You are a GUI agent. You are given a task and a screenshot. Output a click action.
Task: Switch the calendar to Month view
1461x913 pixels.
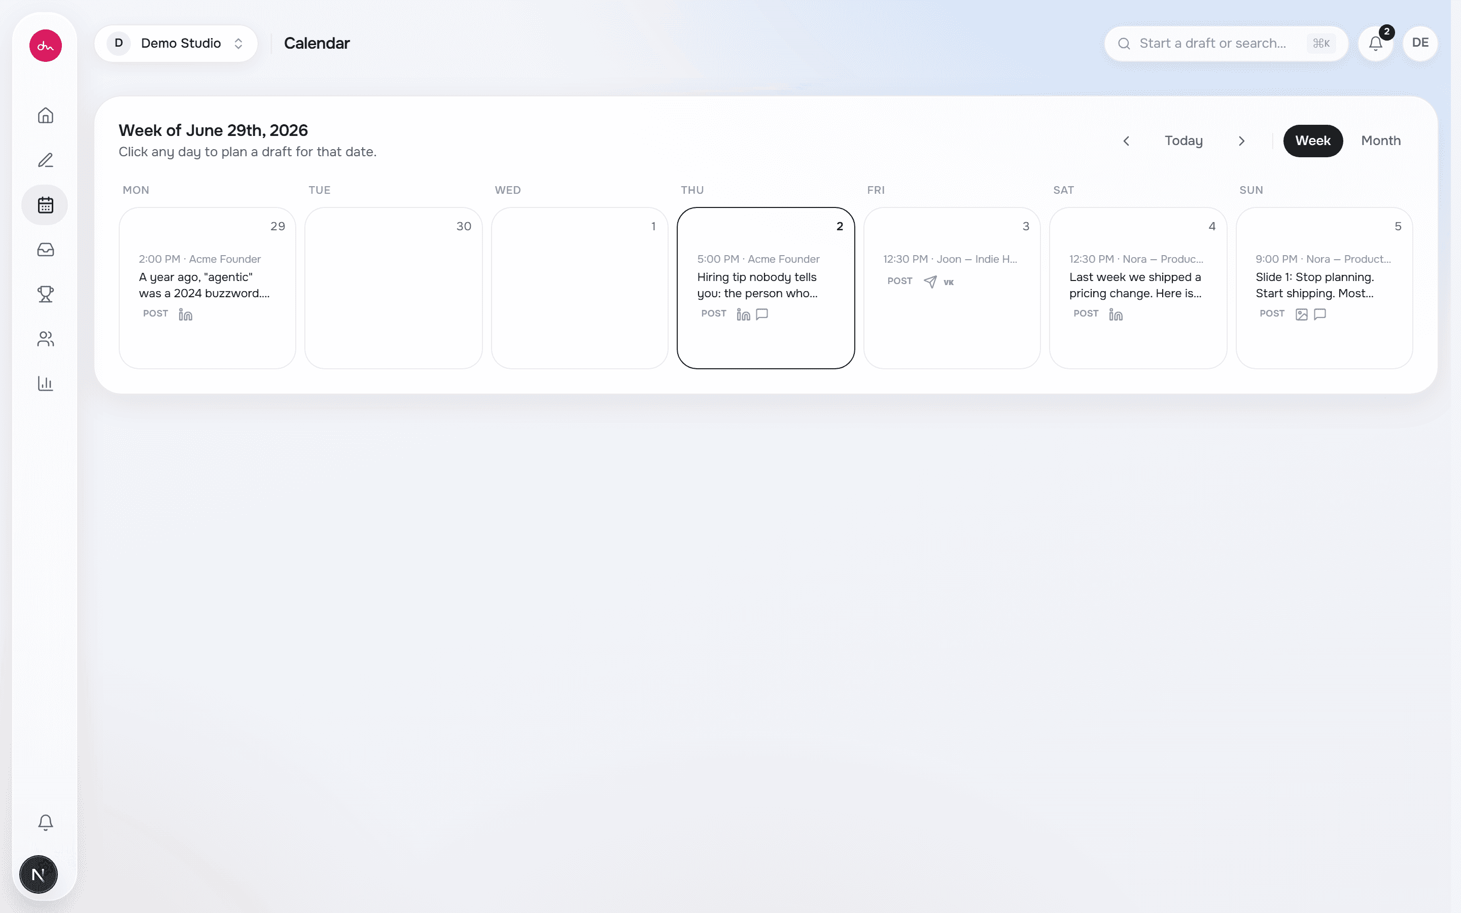[x=1381, y=141]
